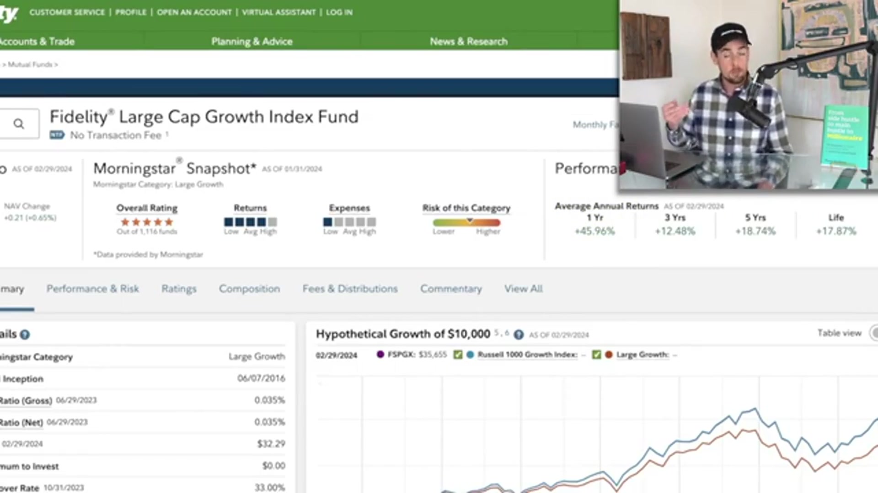Viewport: 878px width, 493px height.
Task: Click Mutual Funds breadcrumb link
Action: pyautogui.click(x=30, y=64)
